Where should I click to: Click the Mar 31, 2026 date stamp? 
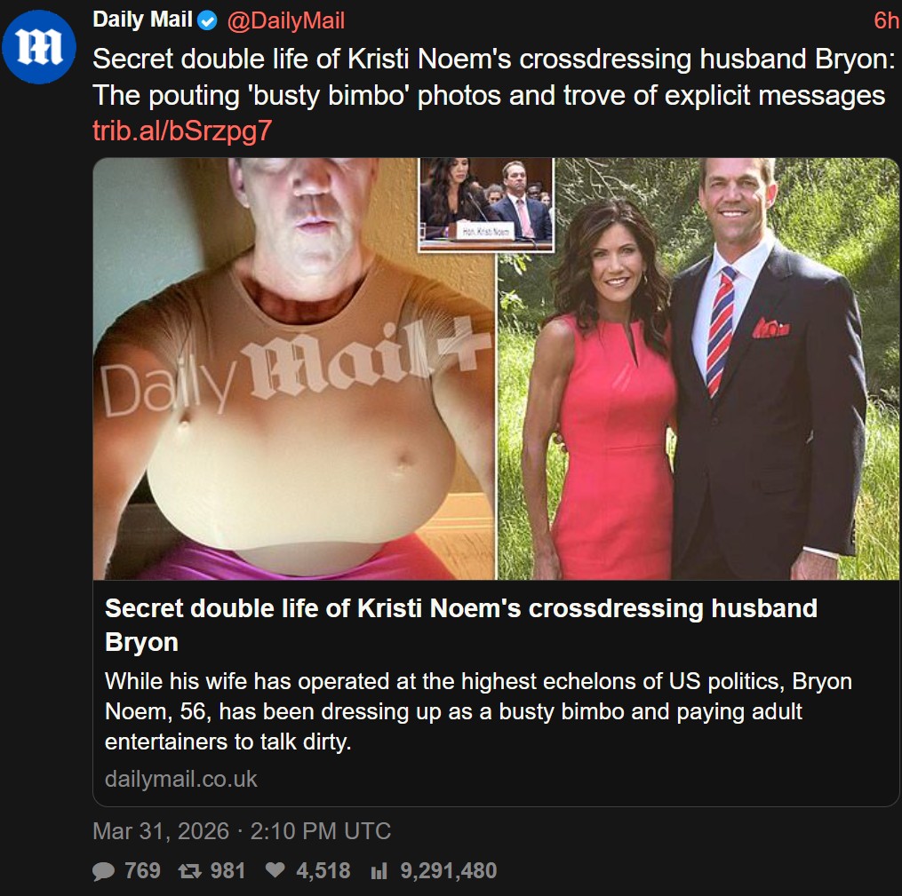[161, 831]
